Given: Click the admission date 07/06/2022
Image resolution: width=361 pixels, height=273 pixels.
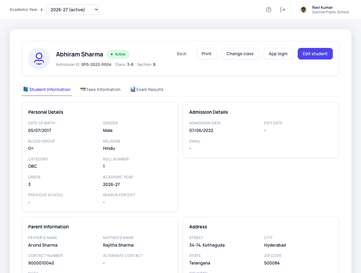Looking at the screenshot, I should click(201, 130).
